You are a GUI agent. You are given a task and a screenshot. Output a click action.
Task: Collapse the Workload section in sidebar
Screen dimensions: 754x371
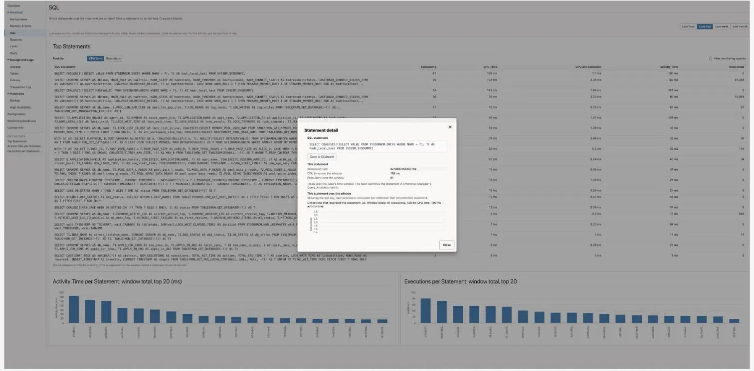point(15,12)
